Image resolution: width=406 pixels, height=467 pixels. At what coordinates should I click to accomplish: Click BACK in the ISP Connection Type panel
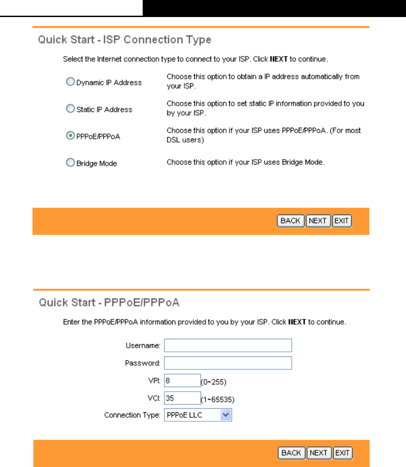tap(291, 221)
